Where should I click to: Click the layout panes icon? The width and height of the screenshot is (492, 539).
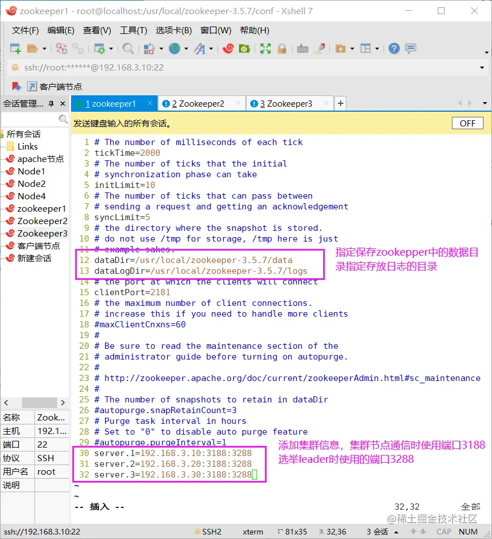pyautogui.click(x=365, y=49)
